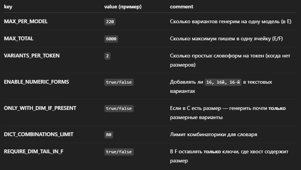
Task: Select the REQUIRE_DIM_TAIL_IN_F key
Action: click(x=34, y=151)
